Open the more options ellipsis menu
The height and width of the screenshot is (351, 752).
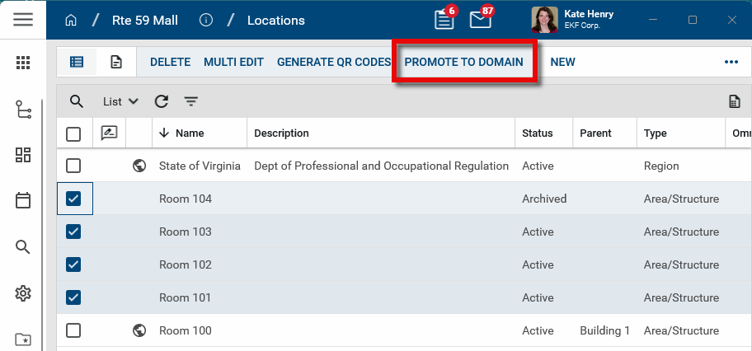(731, 62)
